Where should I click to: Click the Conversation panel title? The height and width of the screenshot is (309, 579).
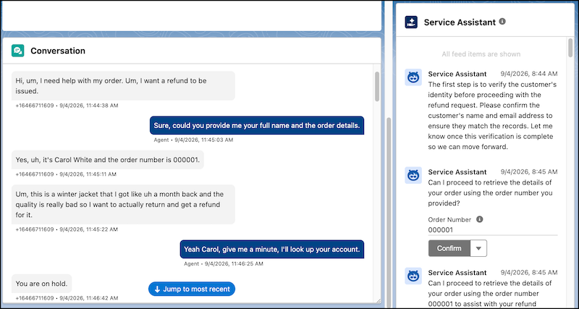pos(58,51)
